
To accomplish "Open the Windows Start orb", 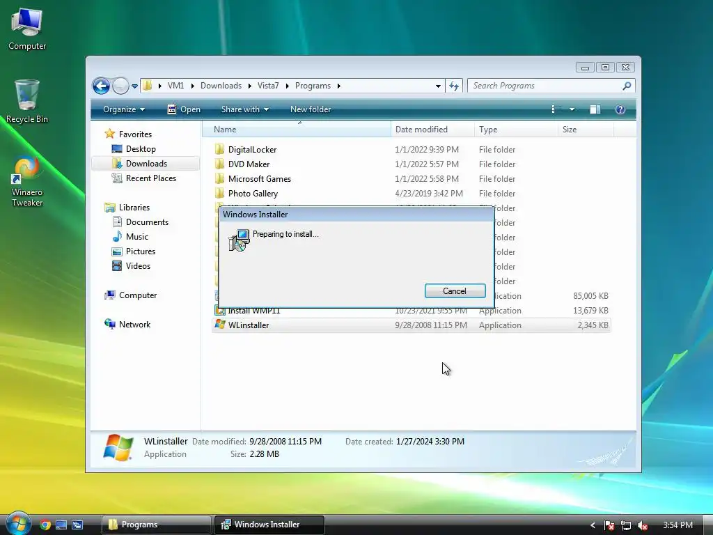I will click(17, 523).
